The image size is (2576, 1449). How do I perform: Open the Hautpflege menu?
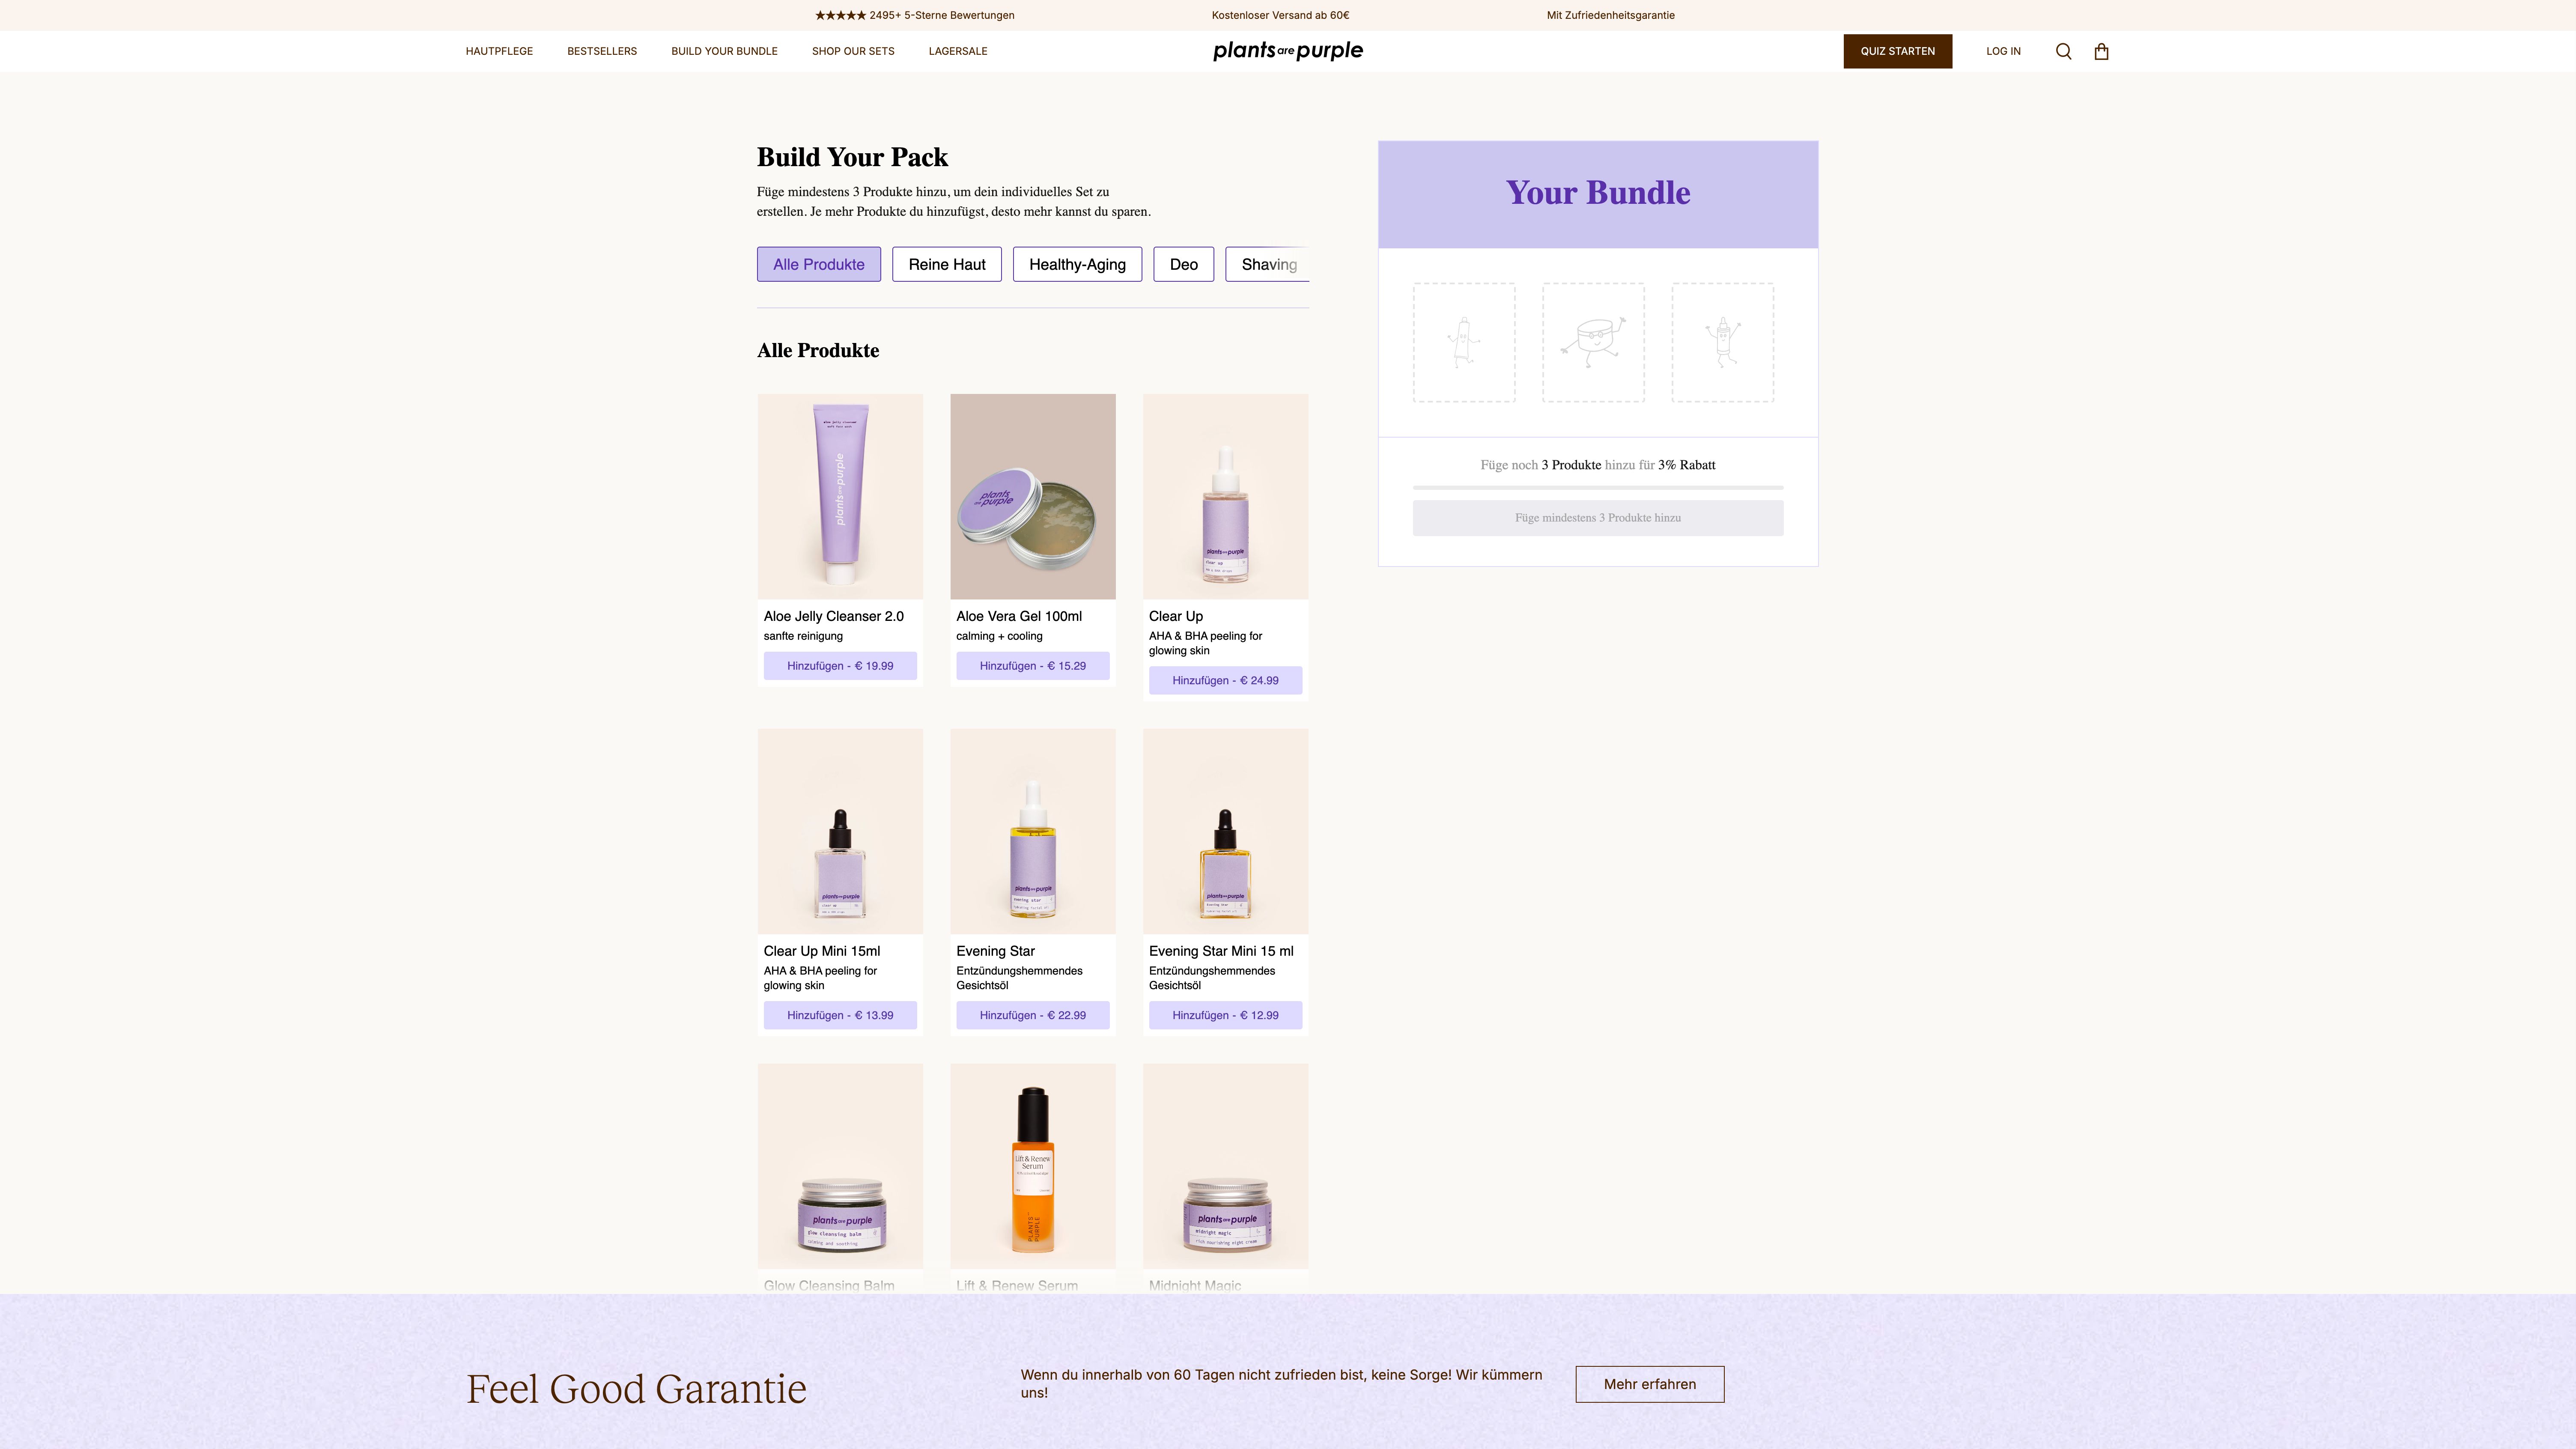[499, 51]
